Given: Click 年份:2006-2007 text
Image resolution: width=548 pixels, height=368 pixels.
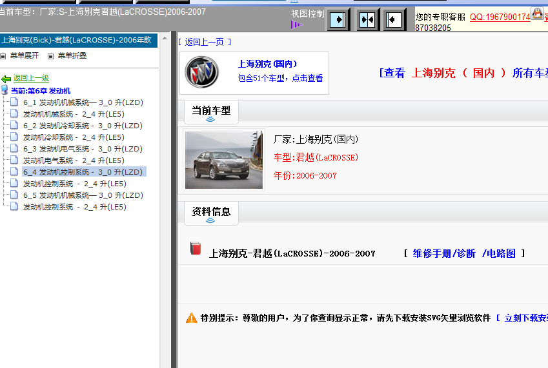Looking at the screenshot, I should point(305,175).
